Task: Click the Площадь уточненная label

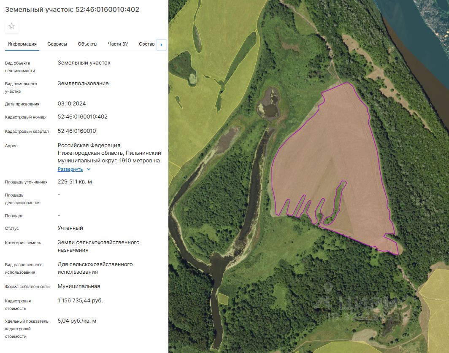Action: point(26,182)
